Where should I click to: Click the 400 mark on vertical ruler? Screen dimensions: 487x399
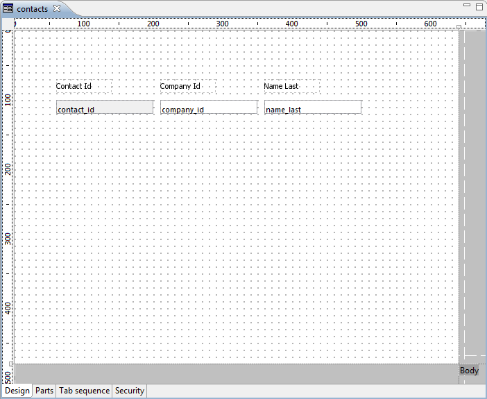click(x=8, y=309)
